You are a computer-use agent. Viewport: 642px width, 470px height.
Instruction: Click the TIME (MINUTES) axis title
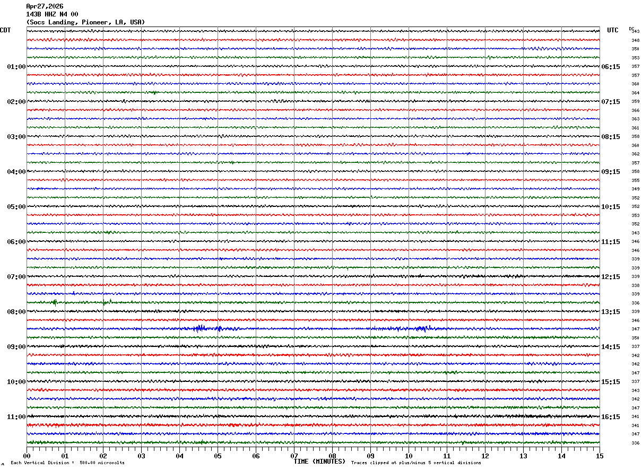pyautogui.click(x=319, y=462)
